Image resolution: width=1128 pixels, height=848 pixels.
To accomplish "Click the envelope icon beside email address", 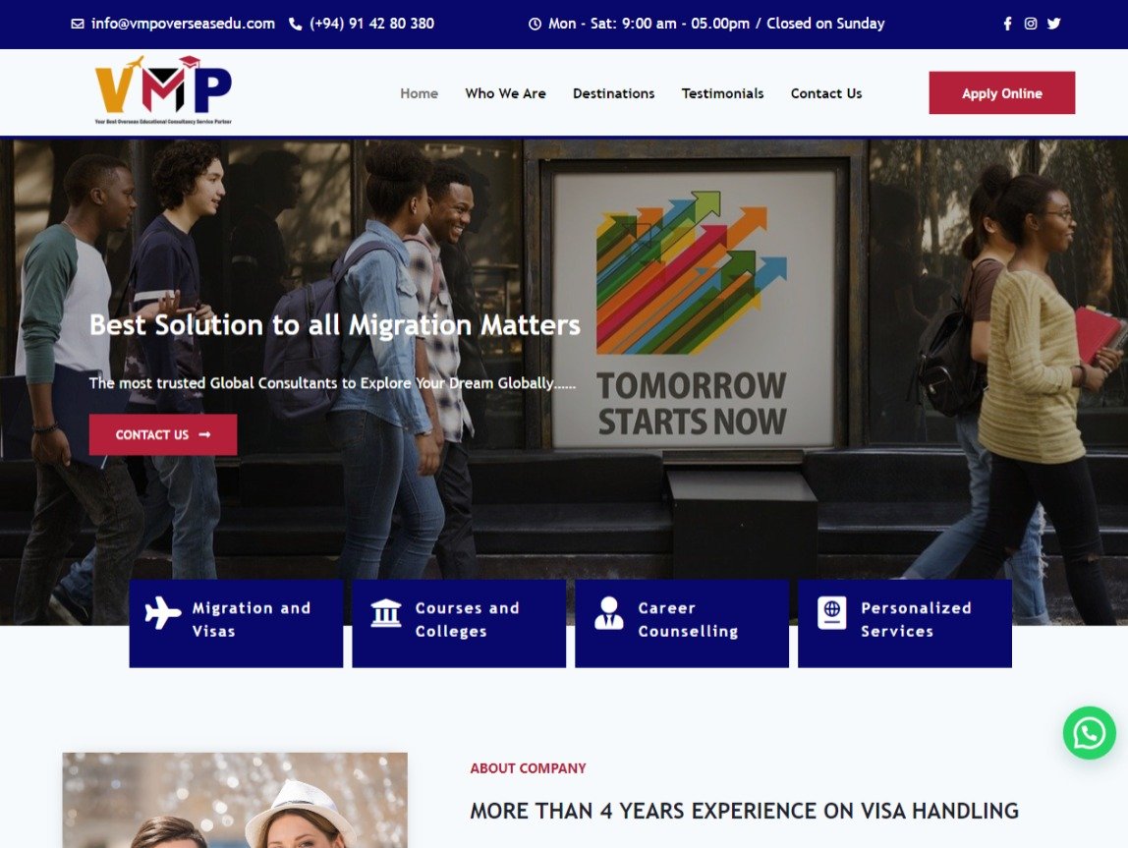I will tap(77, 24).
